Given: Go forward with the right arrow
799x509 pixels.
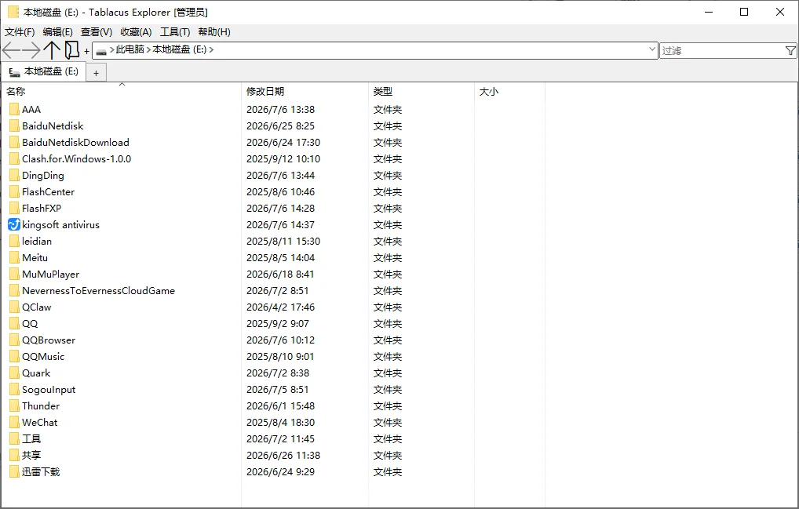Looking at the screenshot, I should pos(31,50).
